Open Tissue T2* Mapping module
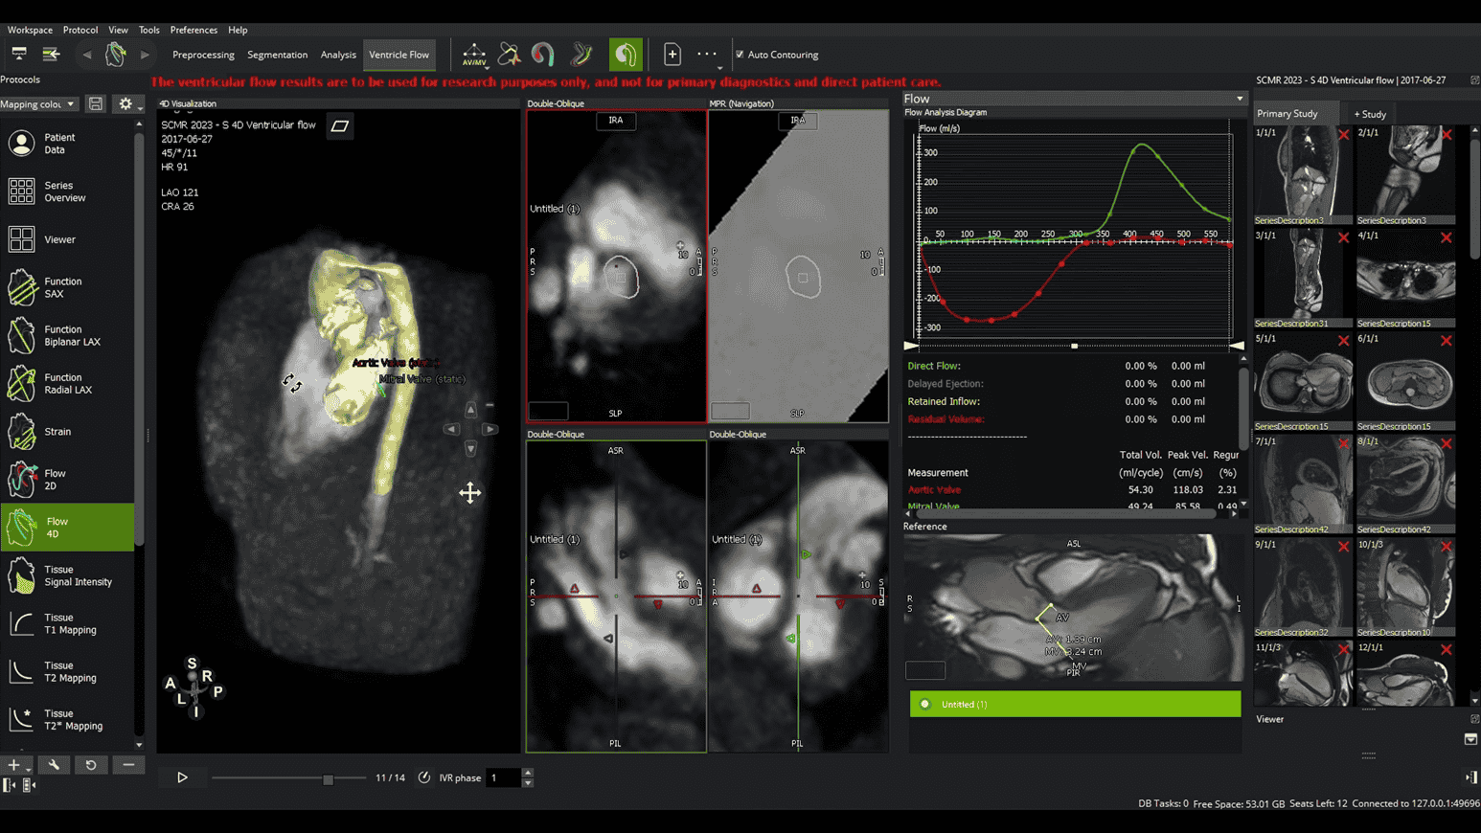1481x833 pixels. click(x=67, y=719)
